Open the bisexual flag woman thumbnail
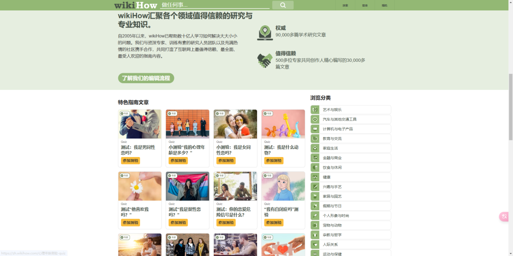Image resolution: width=513 pixels, height=256 pixels. click(x=188, y=186)
